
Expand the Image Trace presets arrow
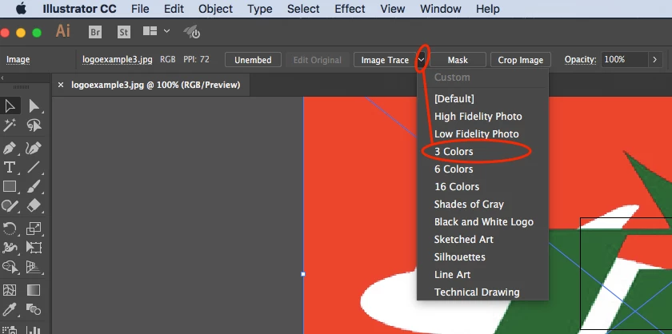click(x=422, y=60)
